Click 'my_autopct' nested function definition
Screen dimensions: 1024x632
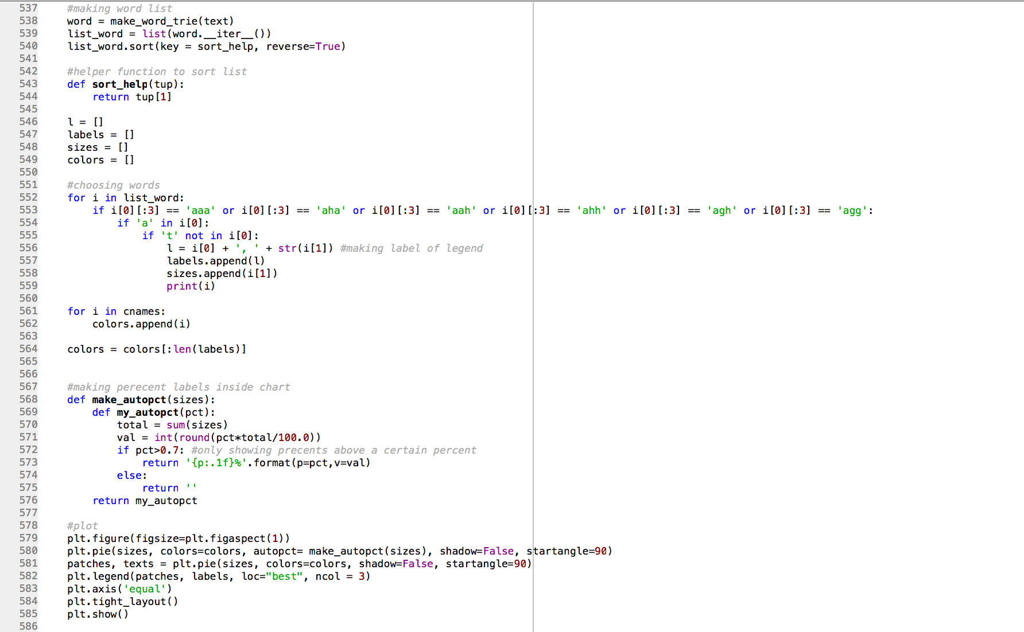tap(148, 412)
